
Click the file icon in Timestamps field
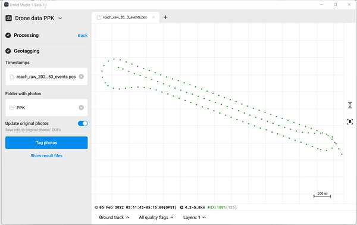(x=12, y=77)
